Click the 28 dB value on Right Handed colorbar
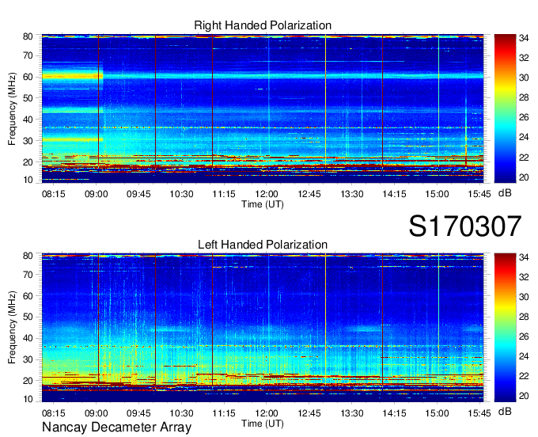This screenshot has width=538, height=437. point(524,97)
